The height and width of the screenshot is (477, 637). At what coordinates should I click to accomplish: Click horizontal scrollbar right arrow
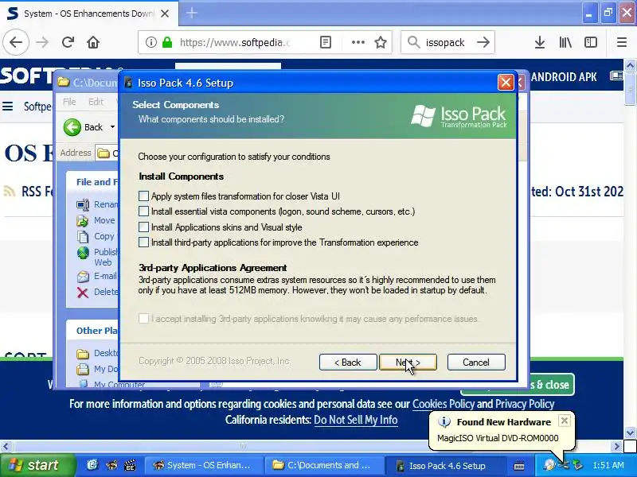pyautogui.click(x=616, y=447)
